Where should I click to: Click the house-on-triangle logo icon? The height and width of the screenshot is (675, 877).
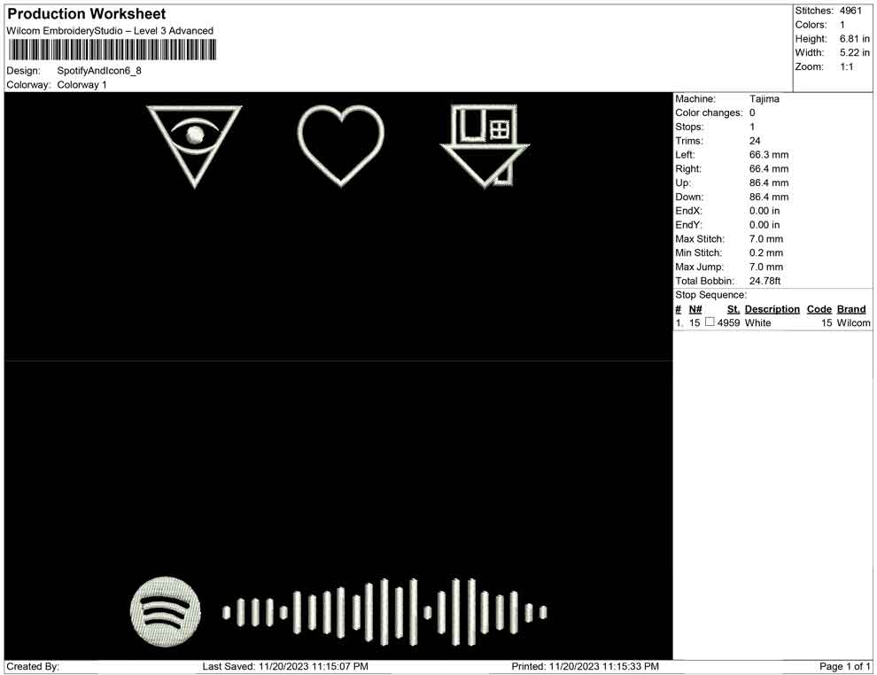coord(485,146)
